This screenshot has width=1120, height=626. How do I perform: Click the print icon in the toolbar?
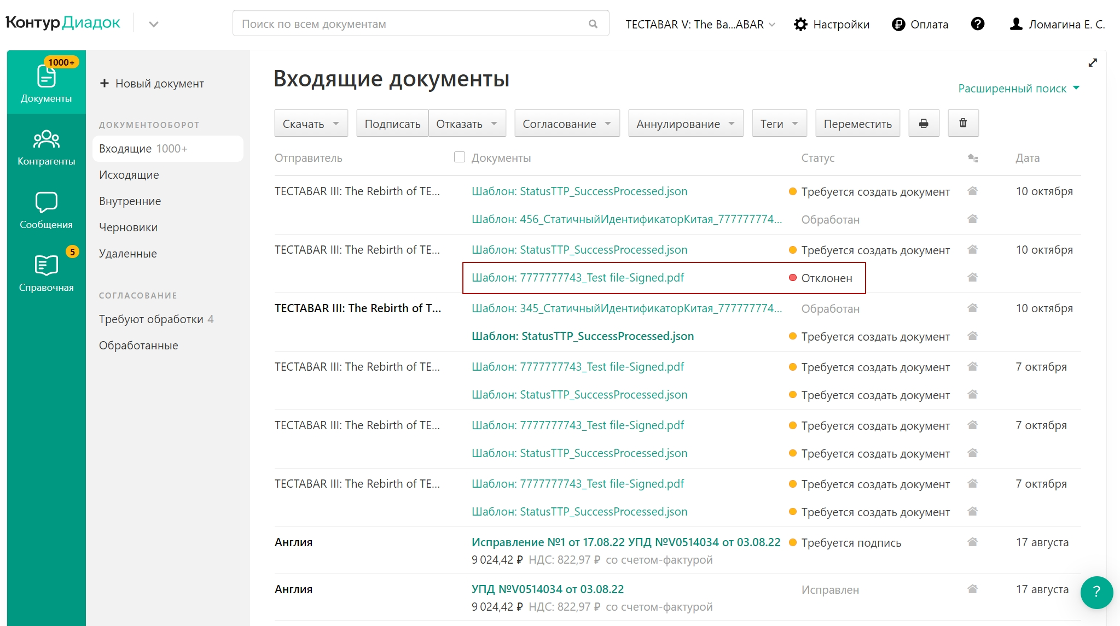[x=924, y=124]
